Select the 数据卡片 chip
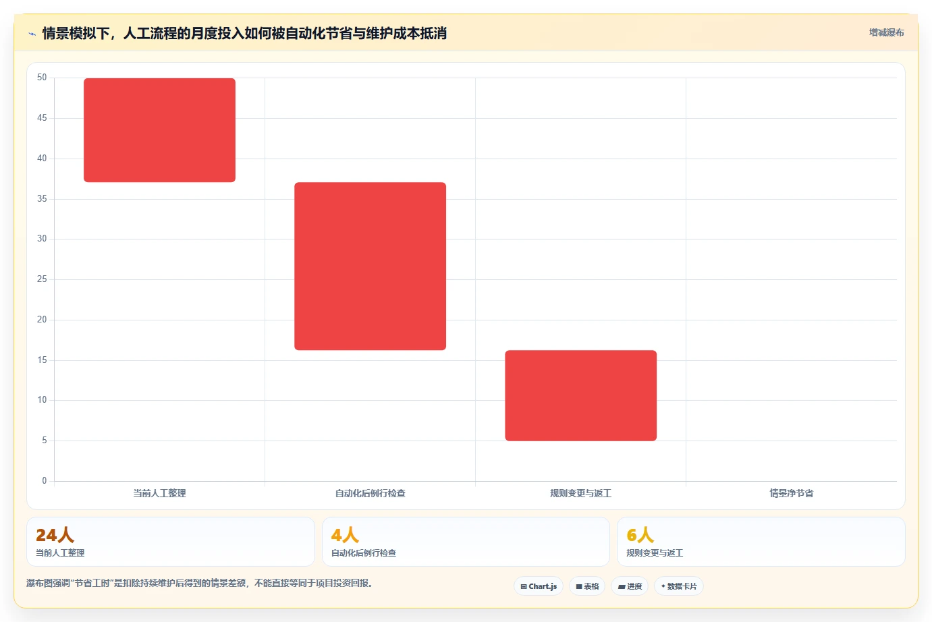The image size is (932, 622). coord(679,586)
